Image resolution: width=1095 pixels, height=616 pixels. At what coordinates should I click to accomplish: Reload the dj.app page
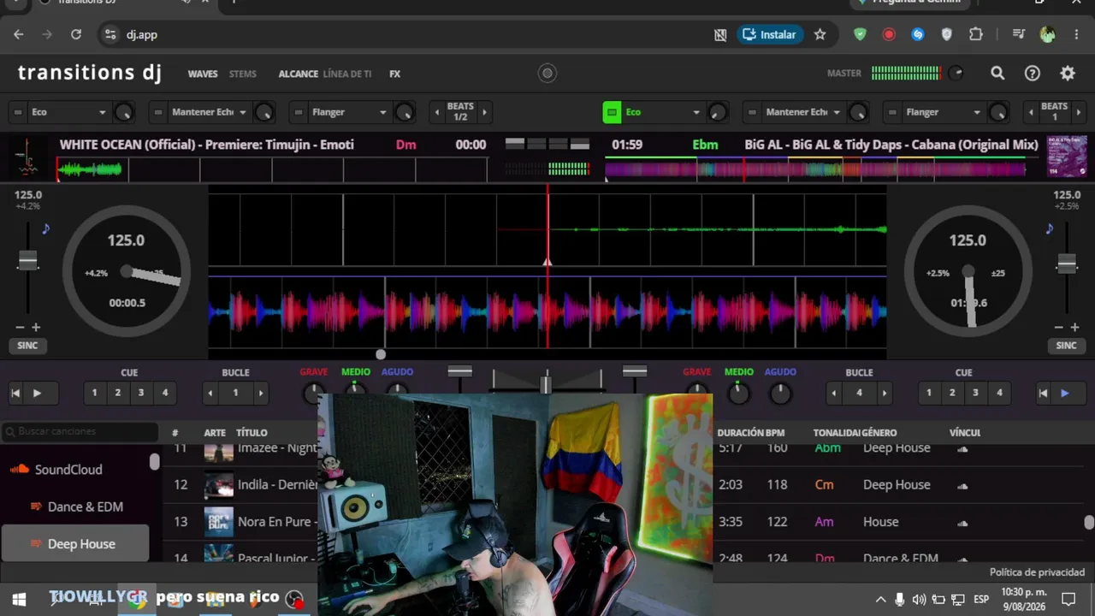76,34
